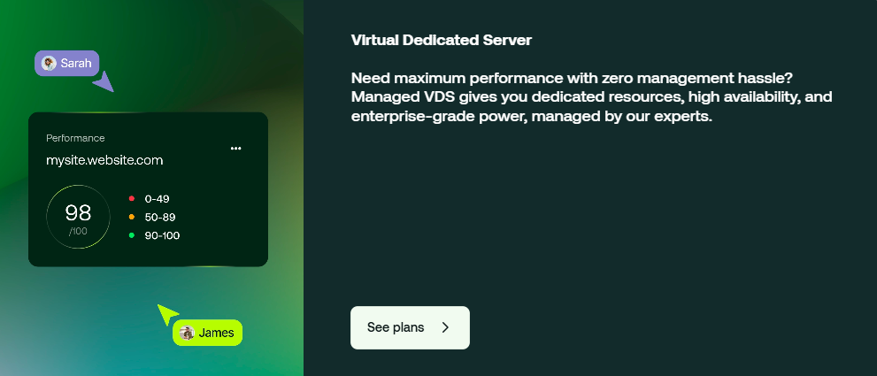The width and height of the screenshot is (877, 376).
Task: Click the red dot for 0-49 range
Action: click(x=131, y=199)
